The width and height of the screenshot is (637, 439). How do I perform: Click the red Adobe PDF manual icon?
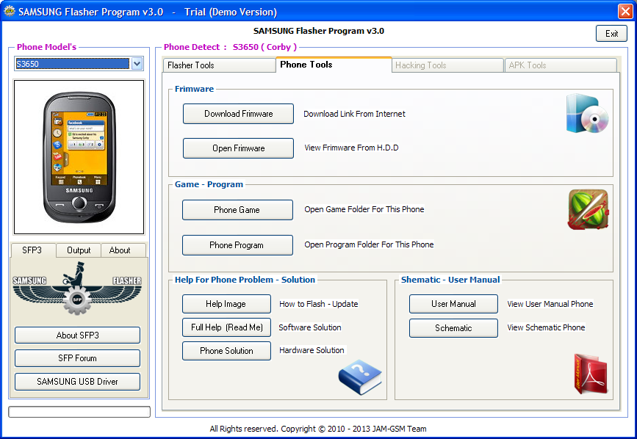point(591,374)
